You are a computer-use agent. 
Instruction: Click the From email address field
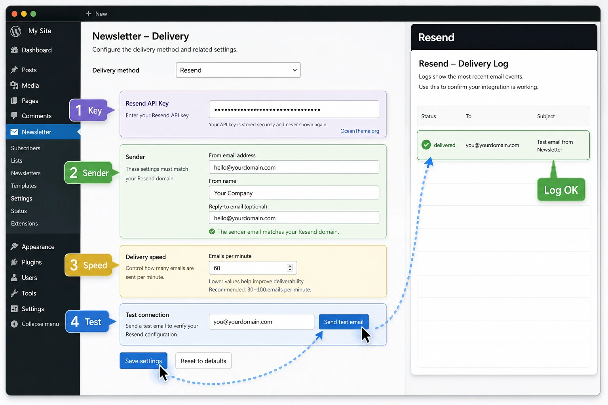294,167
